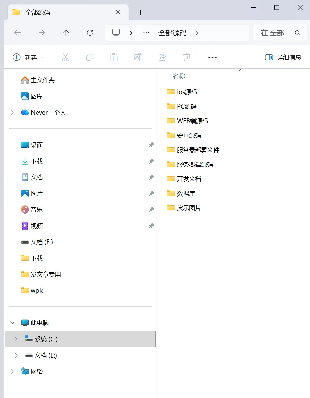Viewport: 310px width, 398px height.
Task: Open the See more toolbar menu
Action: point(212,58)
